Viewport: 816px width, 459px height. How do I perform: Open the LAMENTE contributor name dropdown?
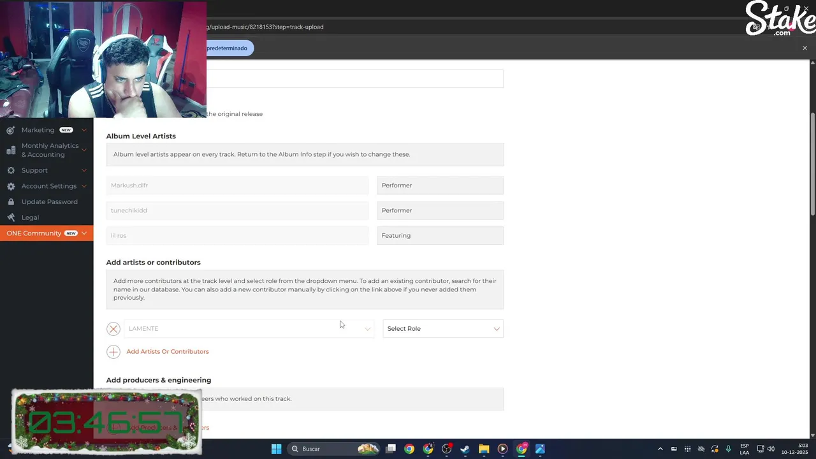pyautogui.click(x=249, y=328)
